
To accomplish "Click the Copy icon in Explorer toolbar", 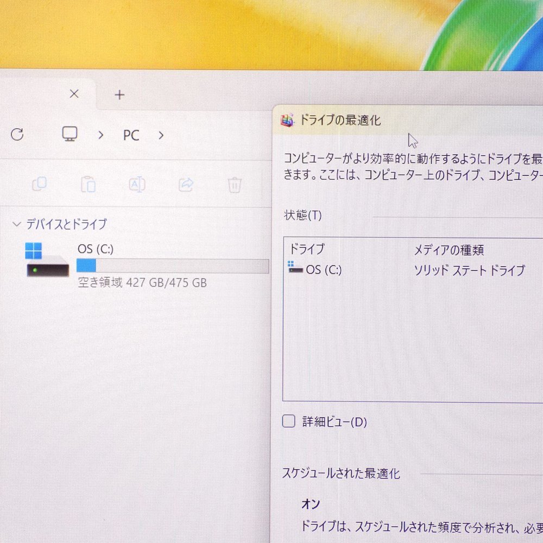I will [x=40, y=184].
